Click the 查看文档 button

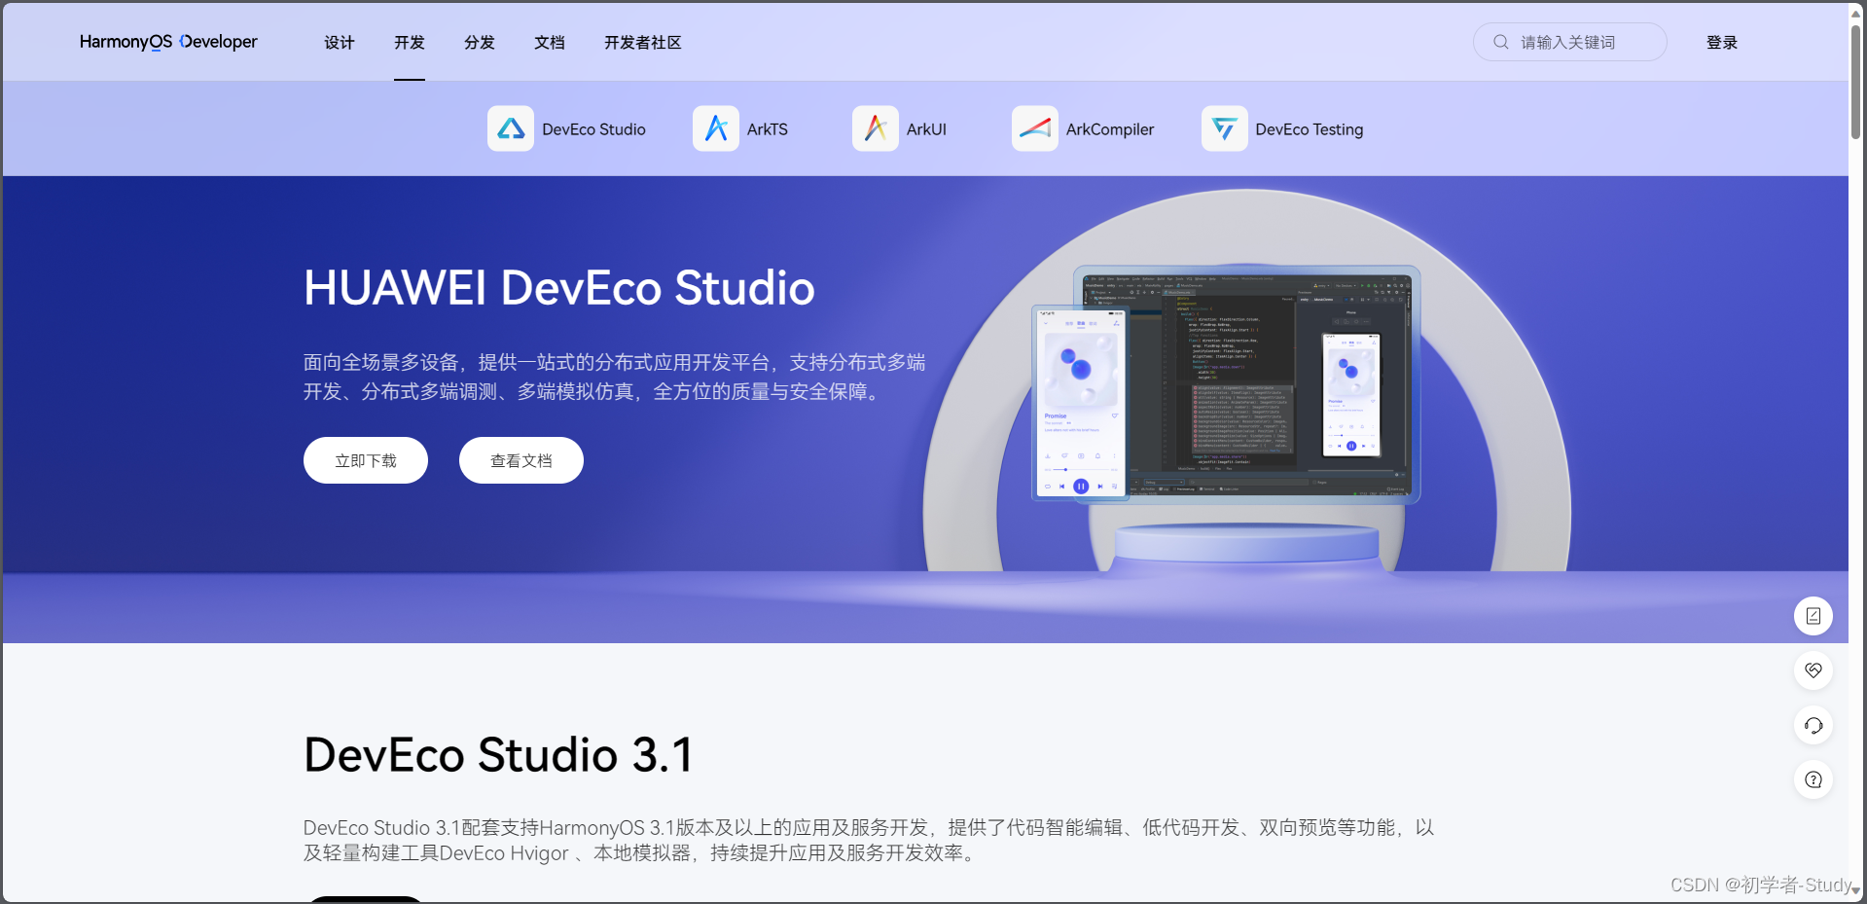pos(521,460)
